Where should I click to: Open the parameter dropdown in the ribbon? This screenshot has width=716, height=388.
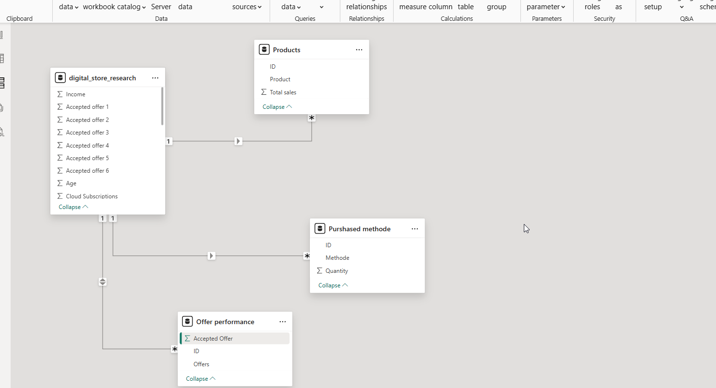(546, 7)
